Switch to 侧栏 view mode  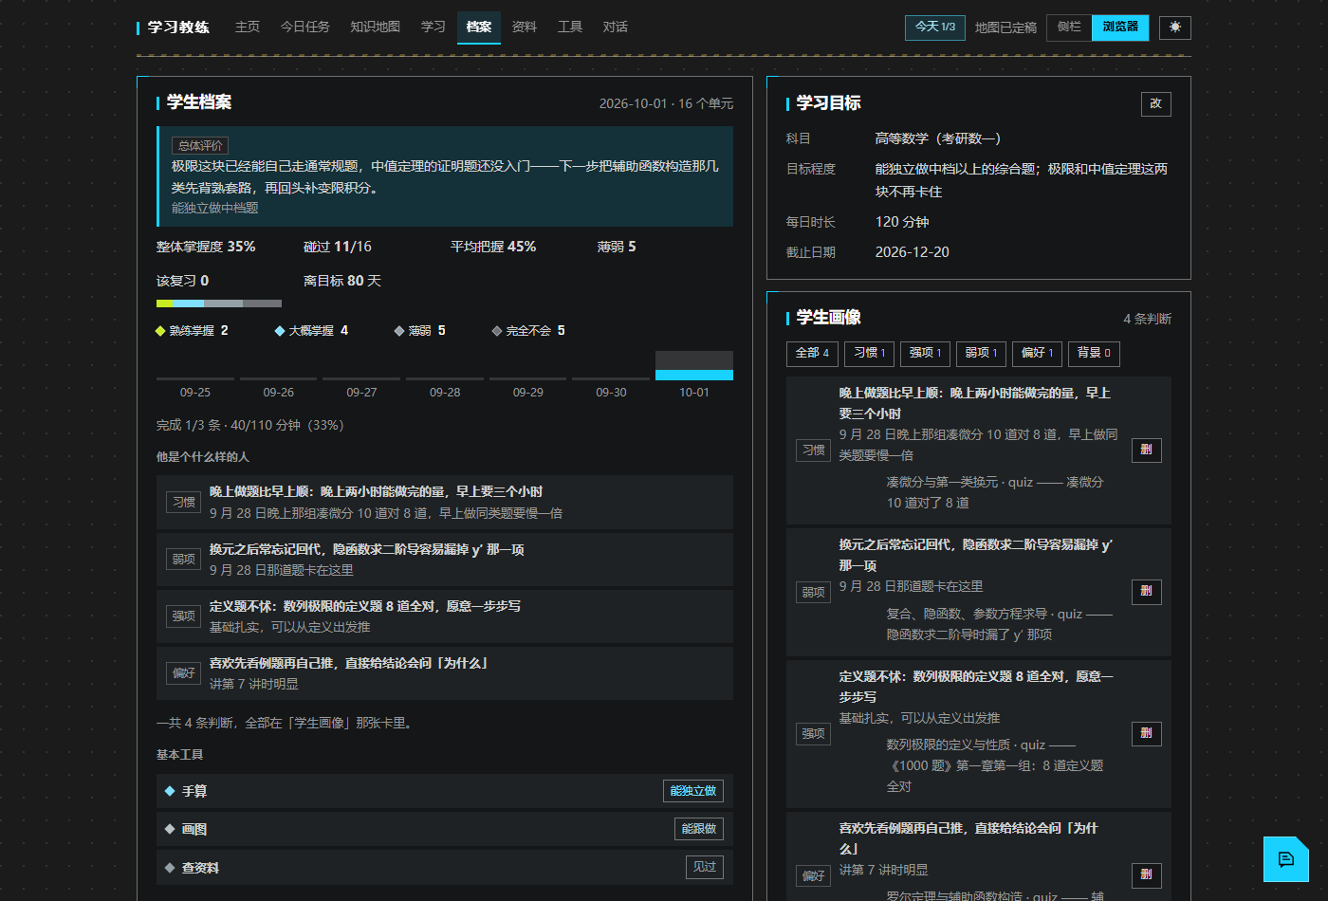(x=1069, y=28)
